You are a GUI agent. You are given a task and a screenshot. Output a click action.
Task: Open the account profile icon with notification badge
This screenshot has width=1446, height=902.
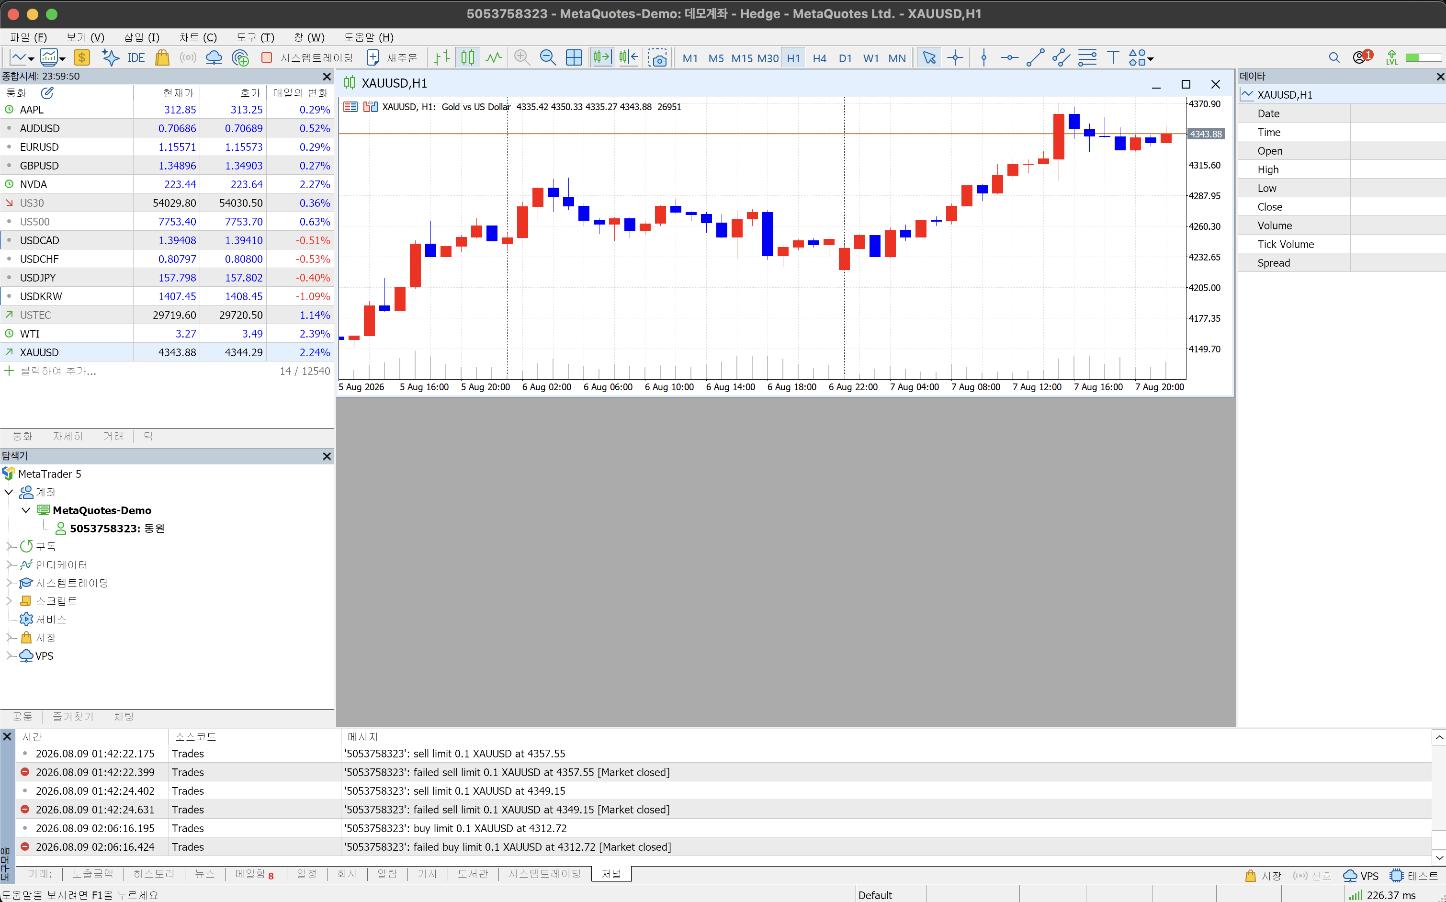pos(1363,56)
